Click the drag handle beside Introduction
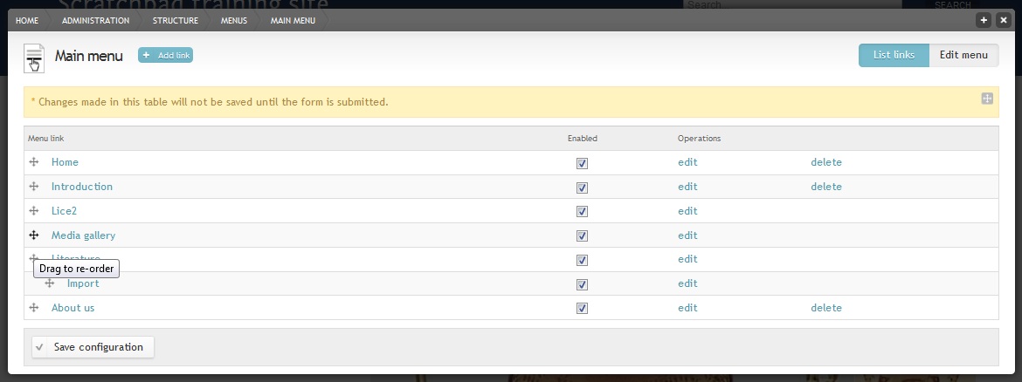The image size is (1022, 382). click(x=34, y=186)
